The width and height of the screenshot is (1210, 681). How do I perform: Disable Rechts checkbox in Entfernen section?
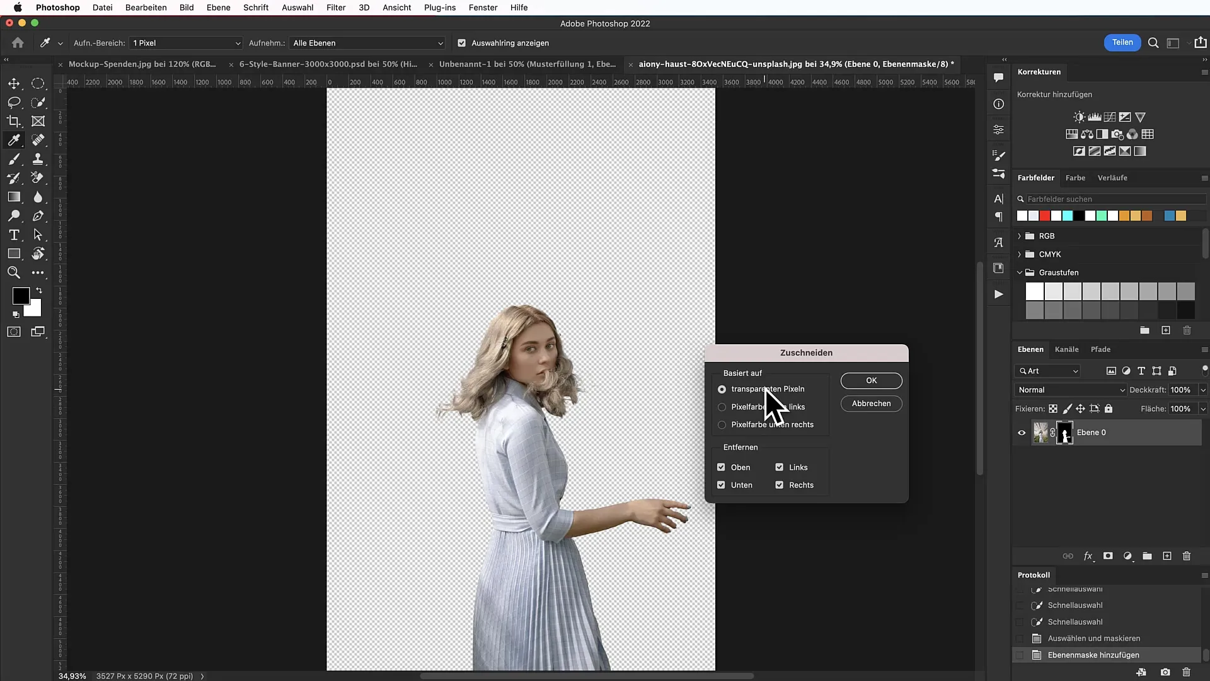780,485
